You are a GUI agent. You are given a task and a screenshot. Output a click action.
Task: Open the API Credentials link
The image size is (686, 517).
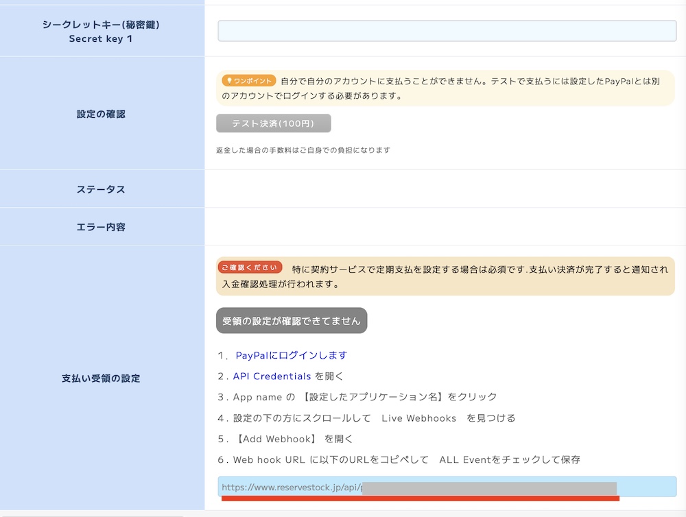click(x=272, y=376)
